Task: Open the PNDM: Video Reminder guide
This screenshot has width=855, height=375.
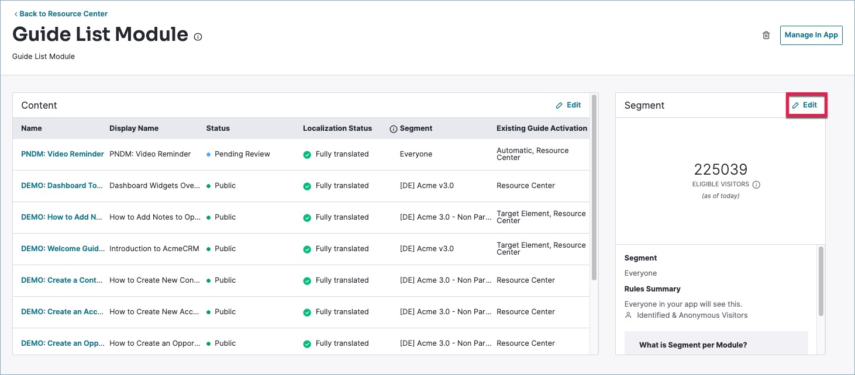Action: (62, 154)
